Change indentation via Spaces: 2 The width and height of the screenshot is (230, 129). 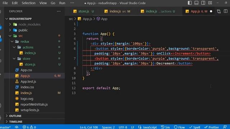[x=108, y=127]
